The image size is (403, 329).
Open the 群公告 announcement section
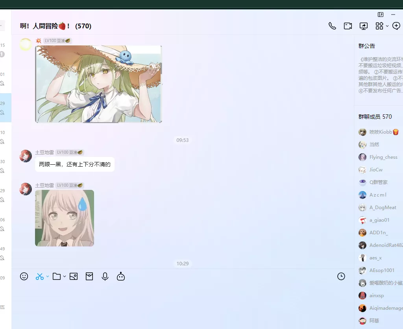(x=367, y=46)
